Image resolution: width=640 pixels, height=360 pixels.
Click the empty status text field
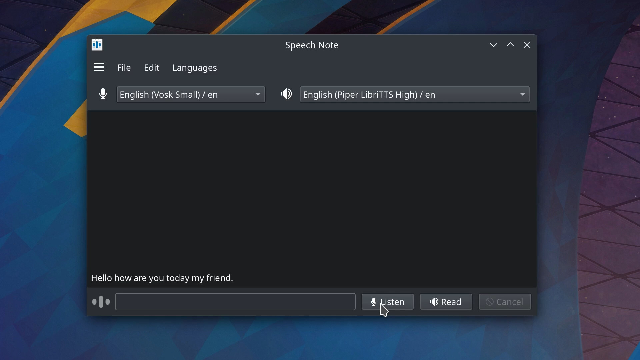point(235,302)
